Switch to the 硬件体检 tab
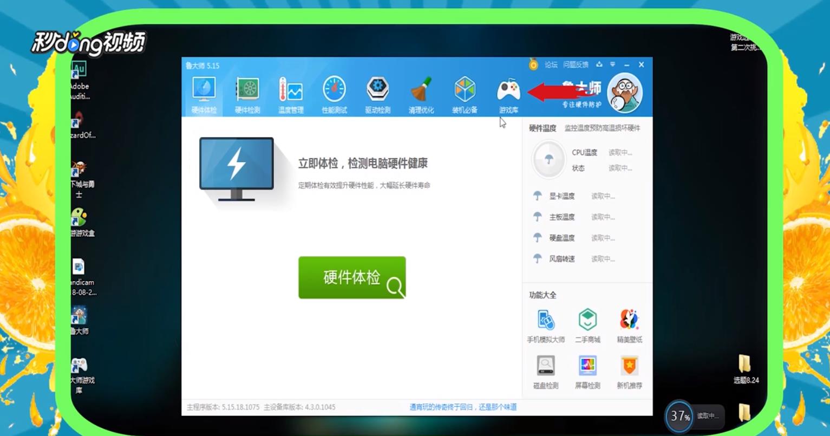This screenshot has height=436, width=830. tap(204, 93)
